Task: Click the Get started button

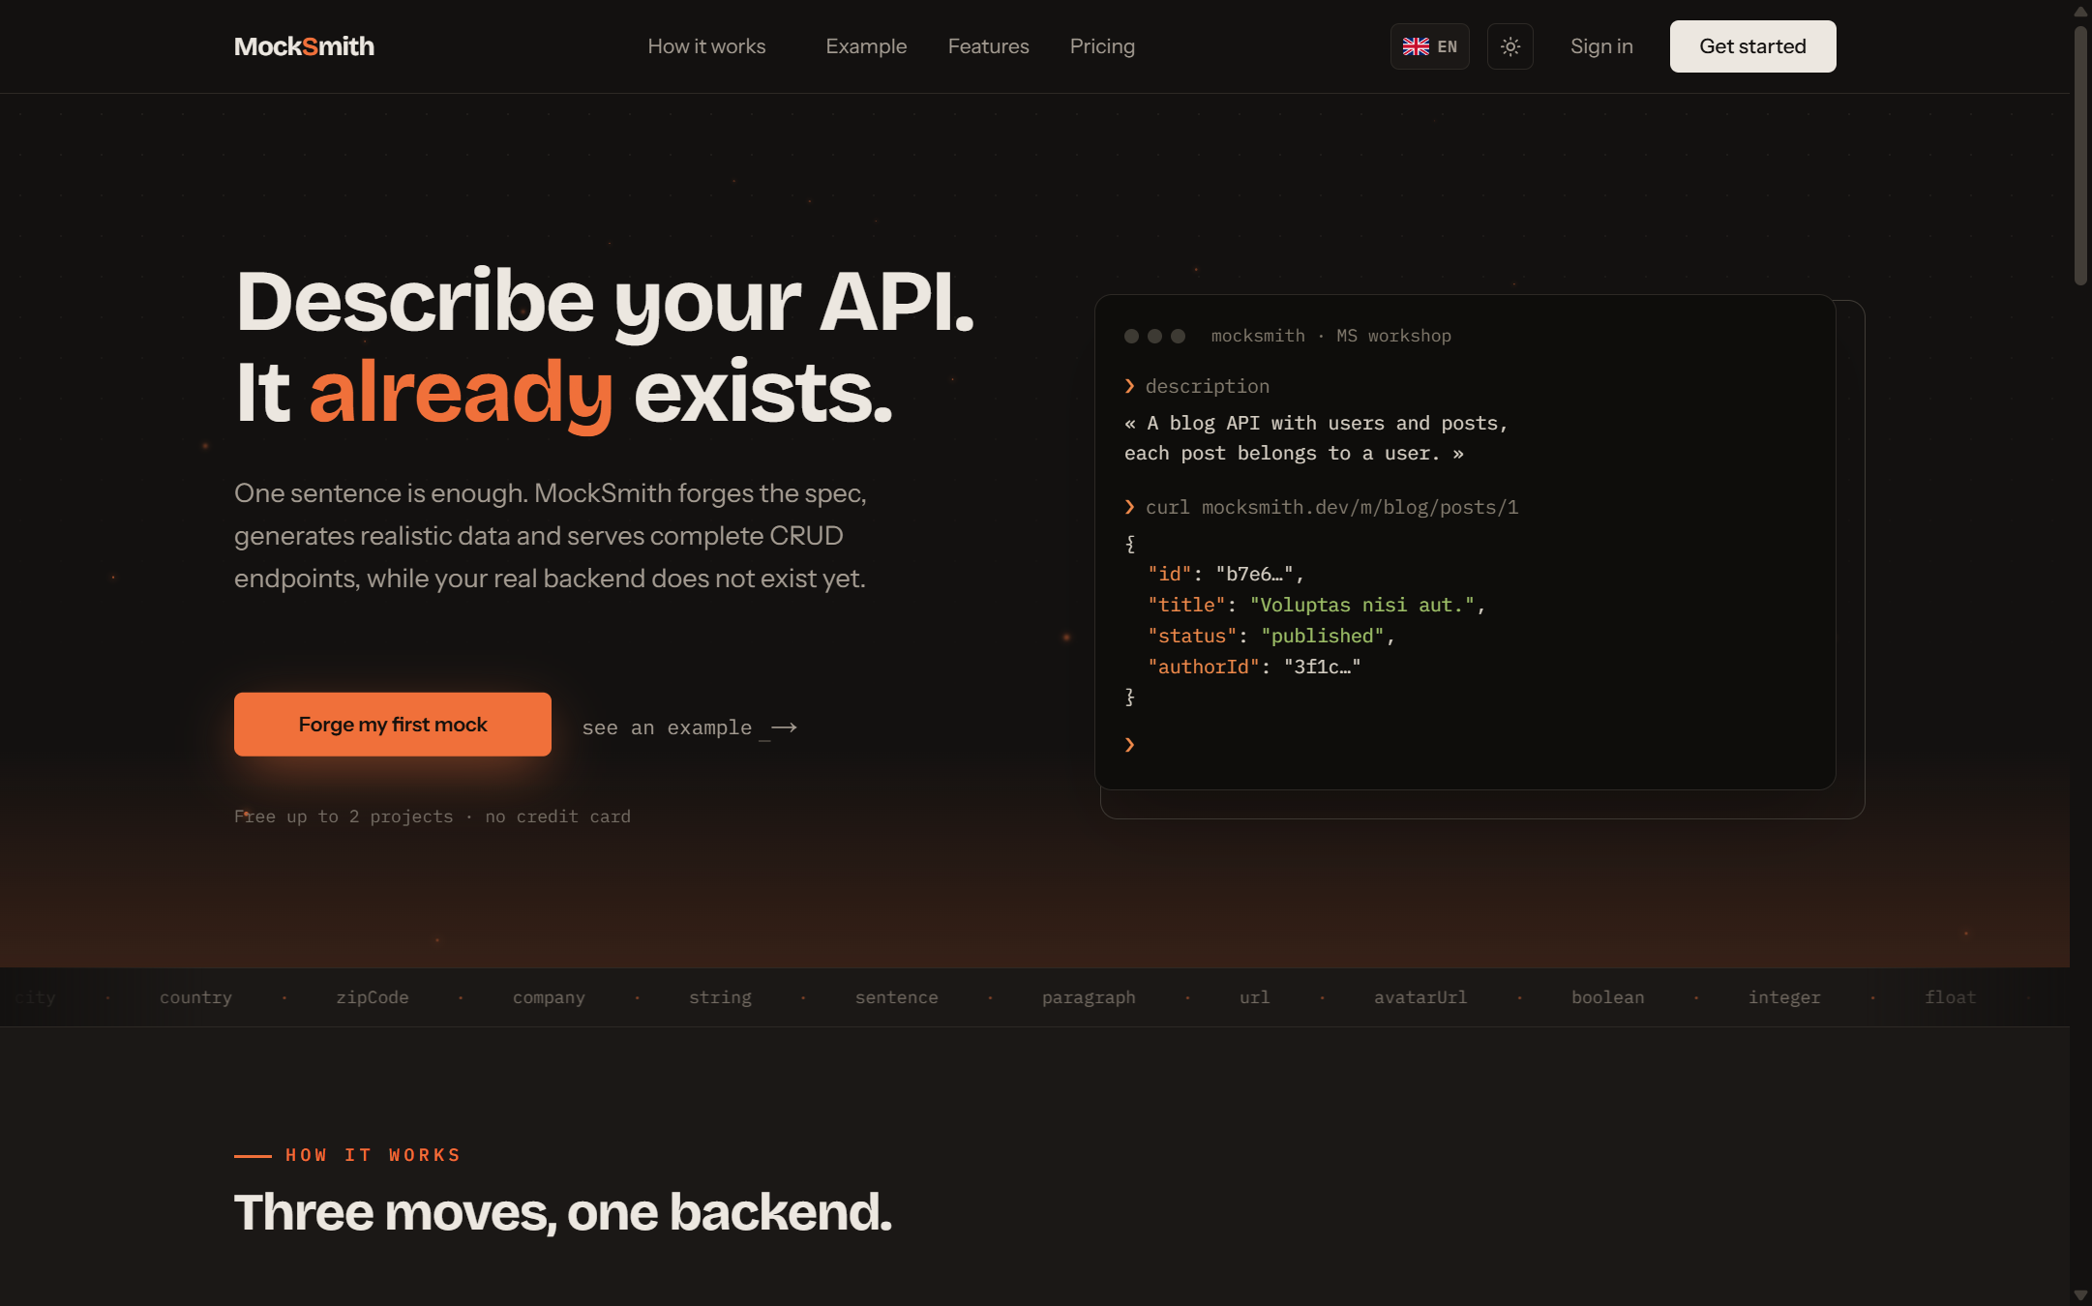Action: tap(1752, 46)
